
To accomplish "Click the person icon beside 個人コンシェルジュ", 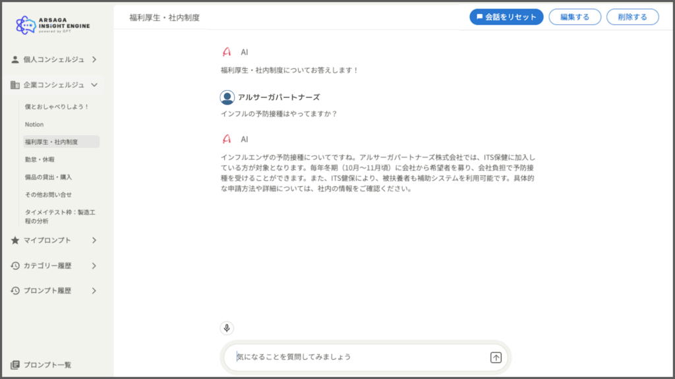I will tap(15, 59).
